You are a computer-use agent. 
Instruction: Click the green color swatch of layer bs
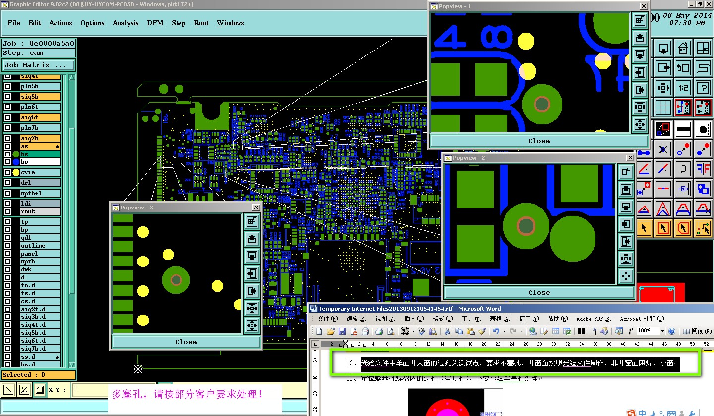click(x=16, y=154)
